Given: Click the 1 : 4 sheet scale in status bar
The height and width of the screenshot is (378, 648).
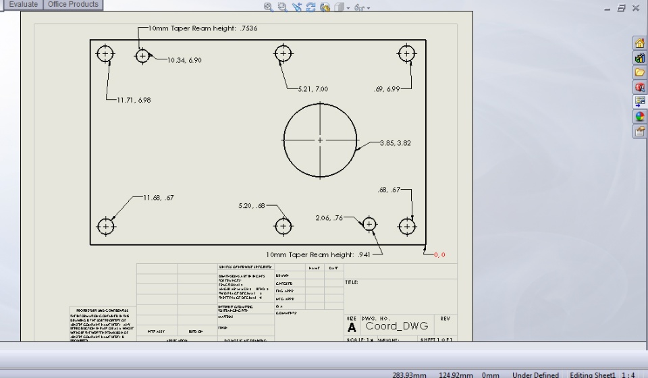Looking at the screenshot, I should [628, 375].
